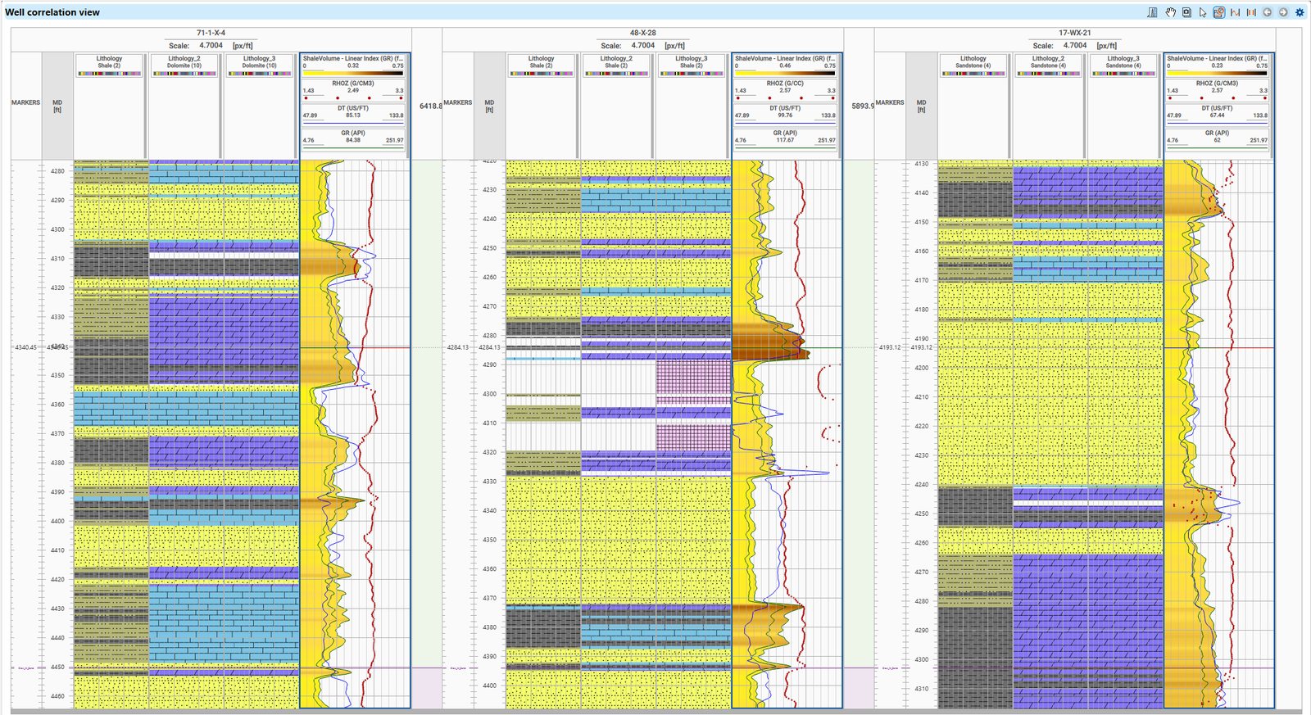Click the GR (API) curve header in 71-1-X-4
The image size is (1311, 715).
click(353, 139)
